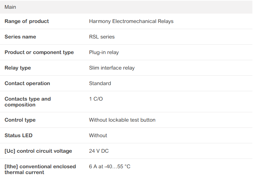Click the Plug-in relay value
Image resolution: width=253 pixels, height=176 pixels.
(104, 52)
